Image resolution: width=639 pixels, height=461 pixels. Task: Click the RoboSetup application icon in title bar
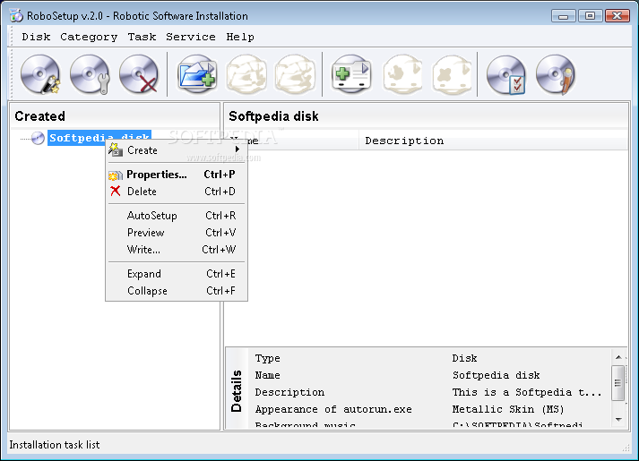pos(16,16)
